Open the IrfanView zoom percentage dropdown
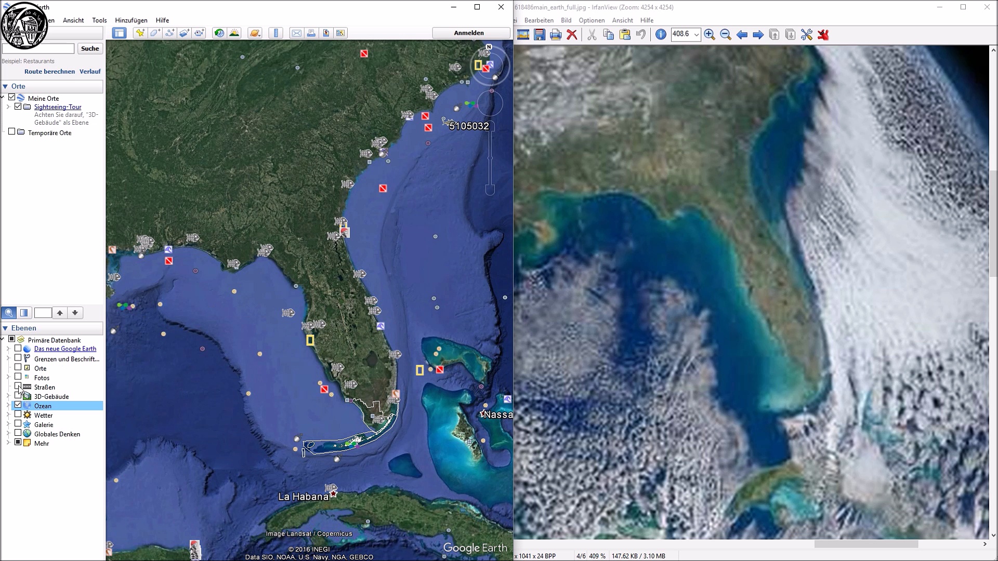This screenshot has width=998, height=561. (x=697, y=35)
